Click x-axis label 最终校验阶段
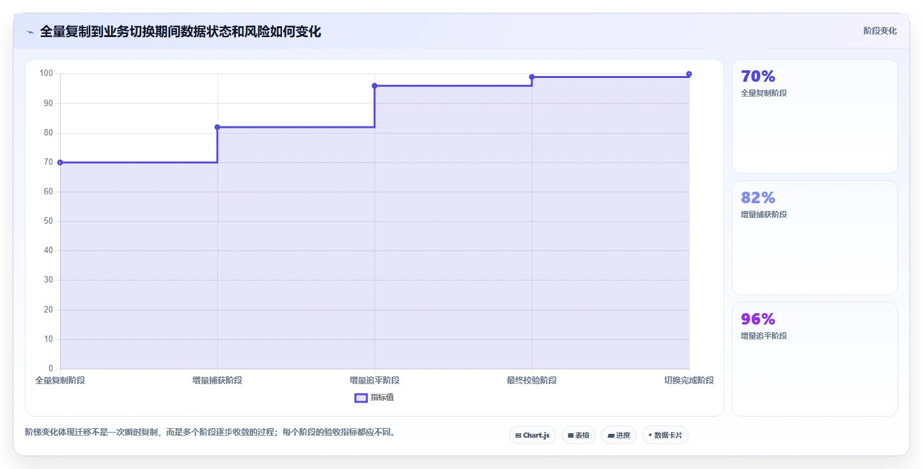Screen dimensions: 923x469 tap(532, 381)
